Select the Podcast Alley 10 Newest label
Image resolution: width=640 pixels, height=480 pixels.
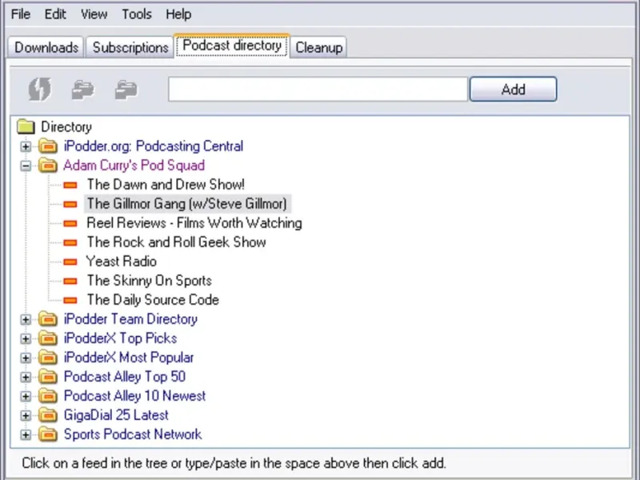point(134,395)
